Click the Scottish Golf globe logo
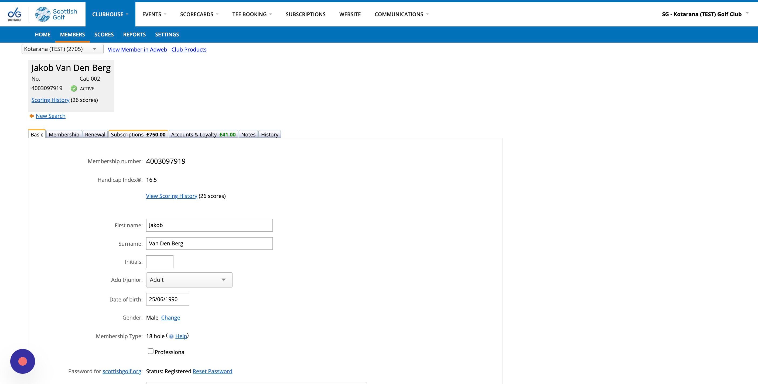 [43, 14]
